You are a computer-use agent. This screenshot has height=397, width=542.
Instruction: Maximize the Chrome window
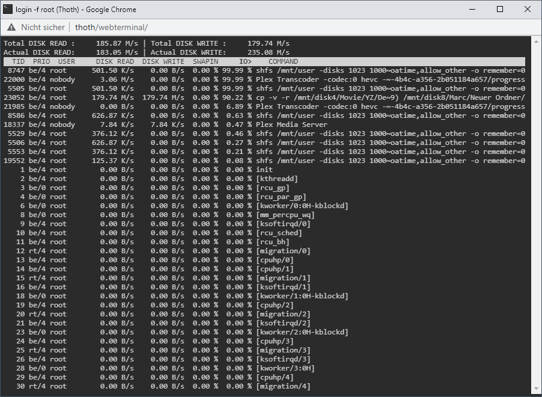click(500, 10)
